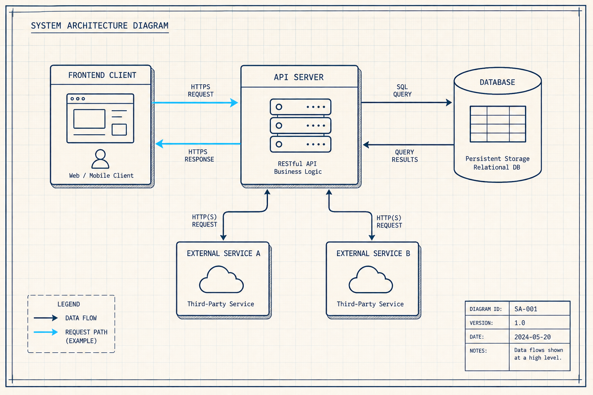
Task: Click the NOTES: field label
Action: pos(478,351)
